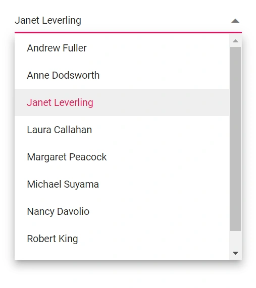256x288 pixels.
Task: Choose the first employee, Andrew Fuller
Action: (122, 48)
